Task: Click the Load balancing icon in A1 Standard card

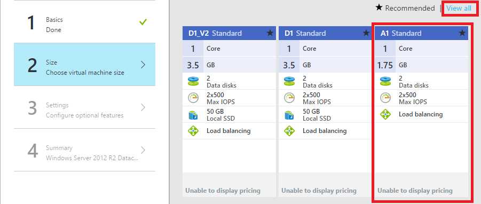Action: tap(385, 114)
